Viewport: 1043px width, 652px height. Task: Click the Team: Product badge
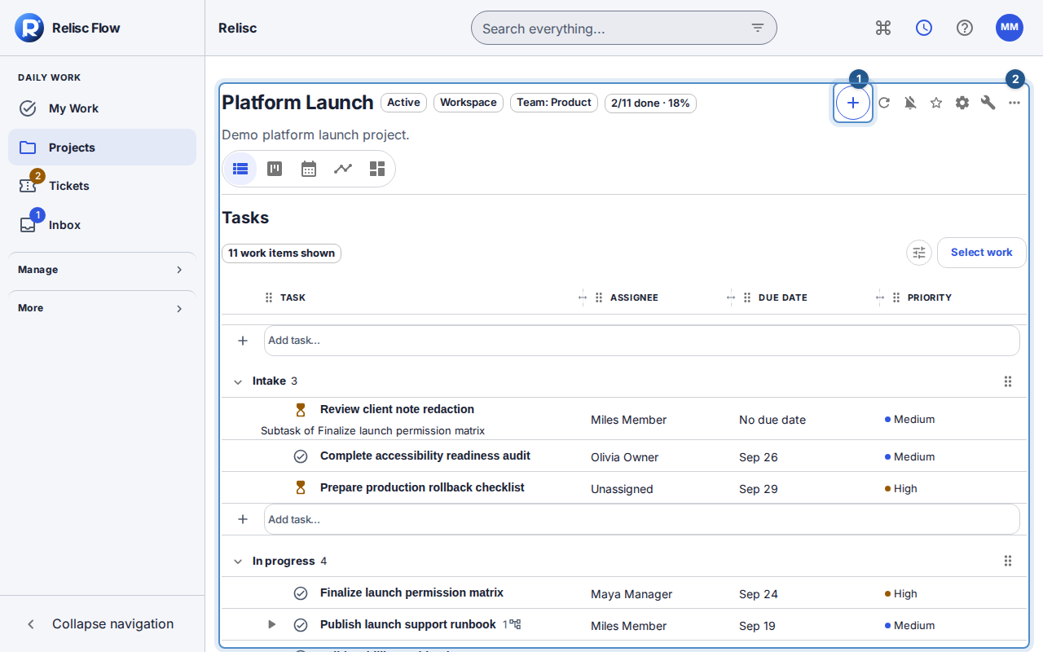tap(554, 103)
